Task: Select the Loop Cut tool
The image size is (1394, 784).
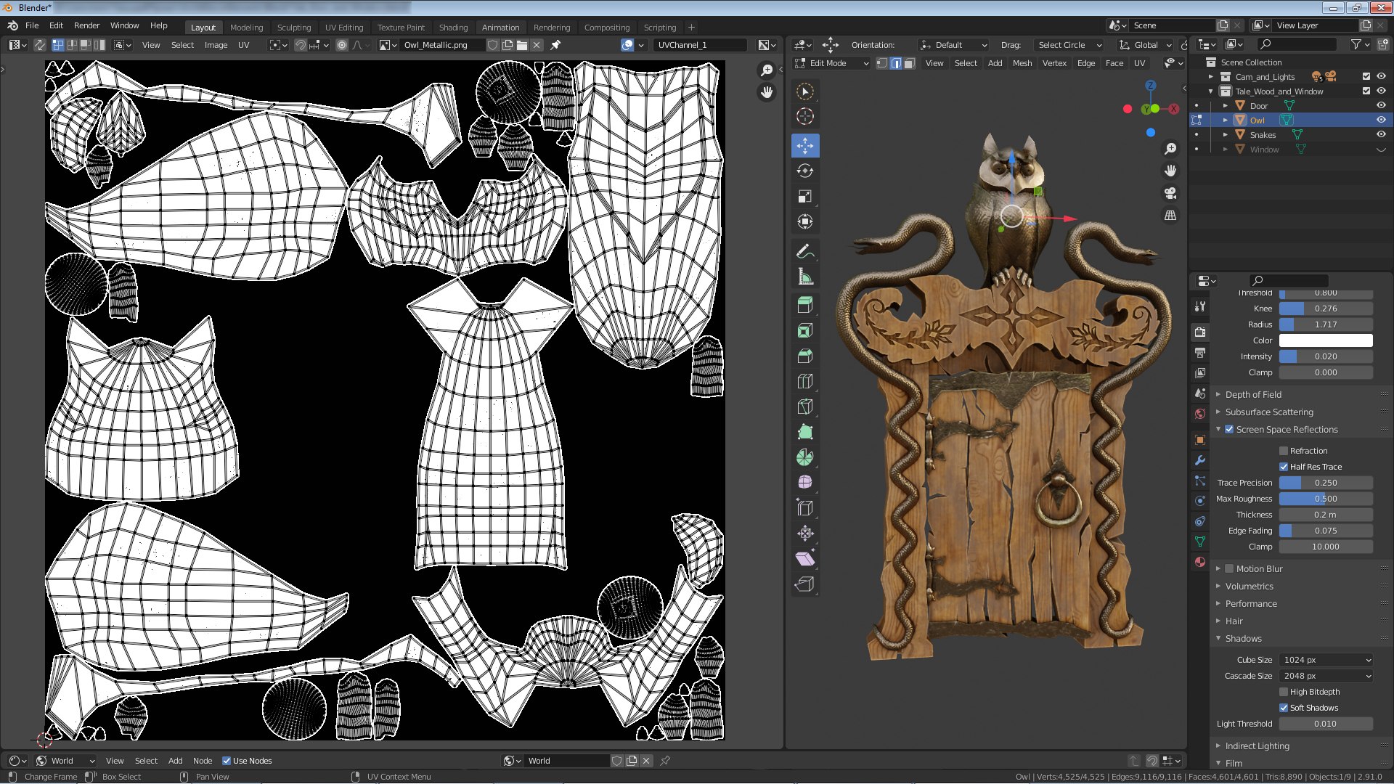Action: 804,382
